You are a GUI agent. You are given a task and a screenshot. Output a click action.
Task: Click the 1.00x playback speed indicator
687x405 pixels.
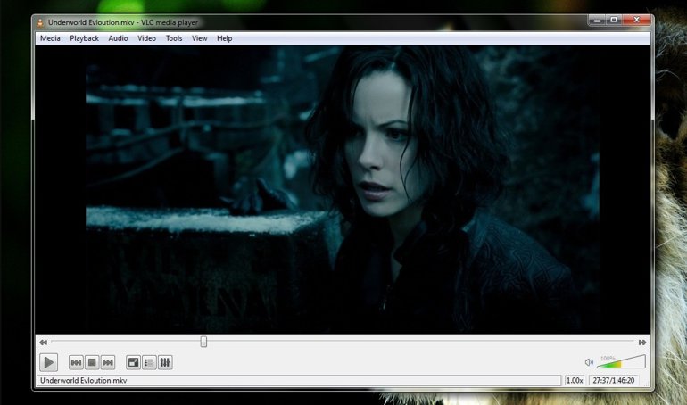coord(575,381)
